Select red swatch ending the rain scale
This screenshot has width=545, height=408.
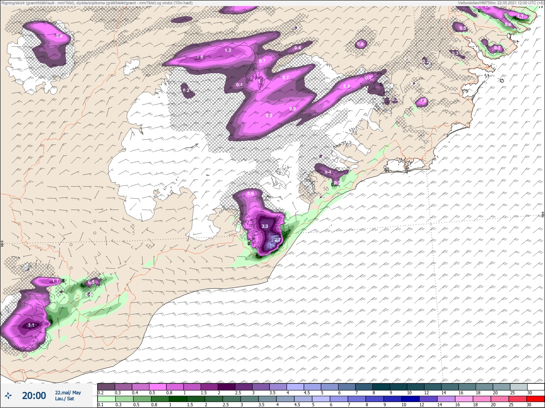(535, 399)
